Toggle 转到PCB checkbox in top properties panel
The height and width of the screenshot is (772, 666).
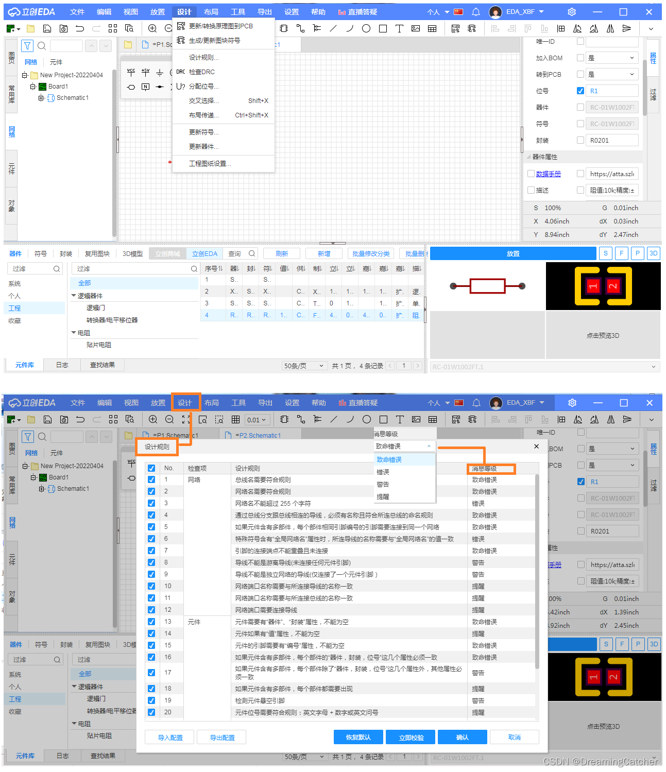tap(580, 74)
